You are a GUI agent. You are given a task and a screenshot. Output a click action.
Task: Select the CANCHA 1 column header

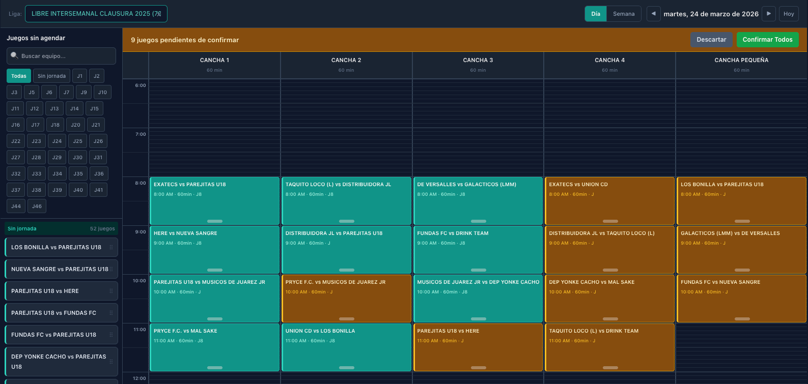pos(214,65)
